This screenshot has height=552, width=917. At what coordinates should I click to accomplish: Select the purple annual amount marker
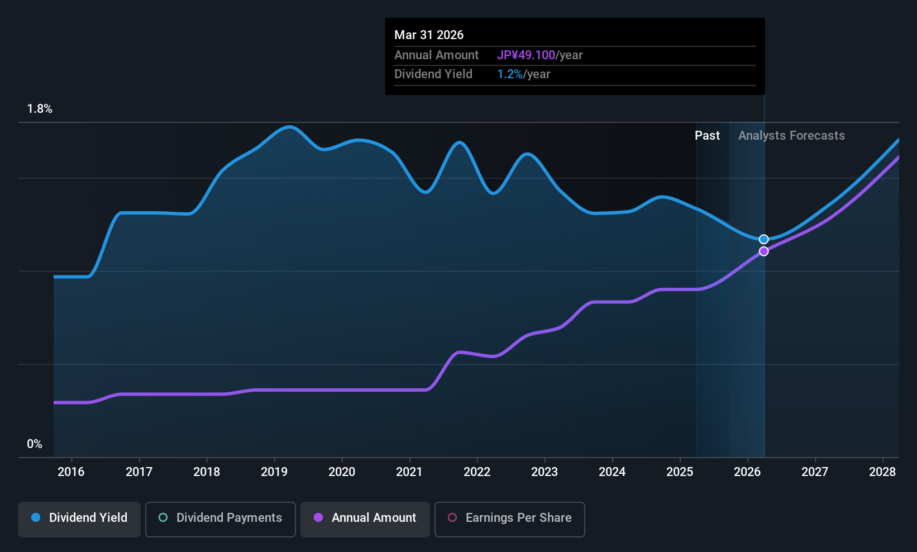coord(764,251)
